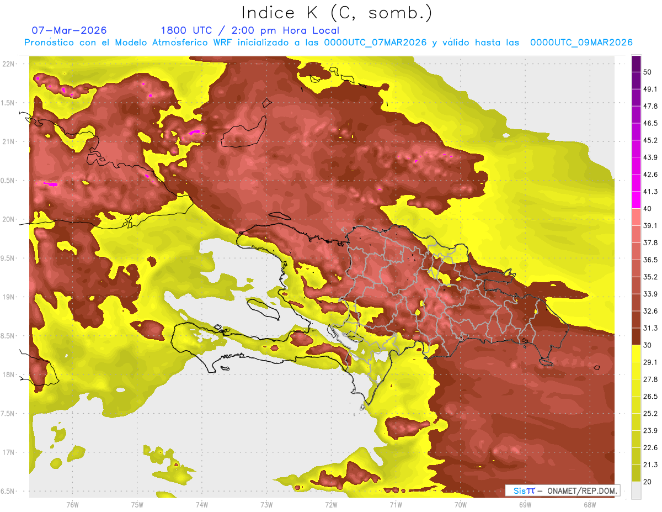Click the "72W" longitude label
The height and width of the screenshot is (512, 662).
[331, 504]
